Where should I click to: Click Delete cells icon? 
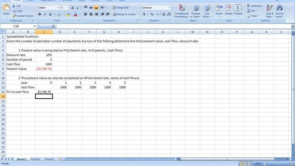tap(229, 8)
